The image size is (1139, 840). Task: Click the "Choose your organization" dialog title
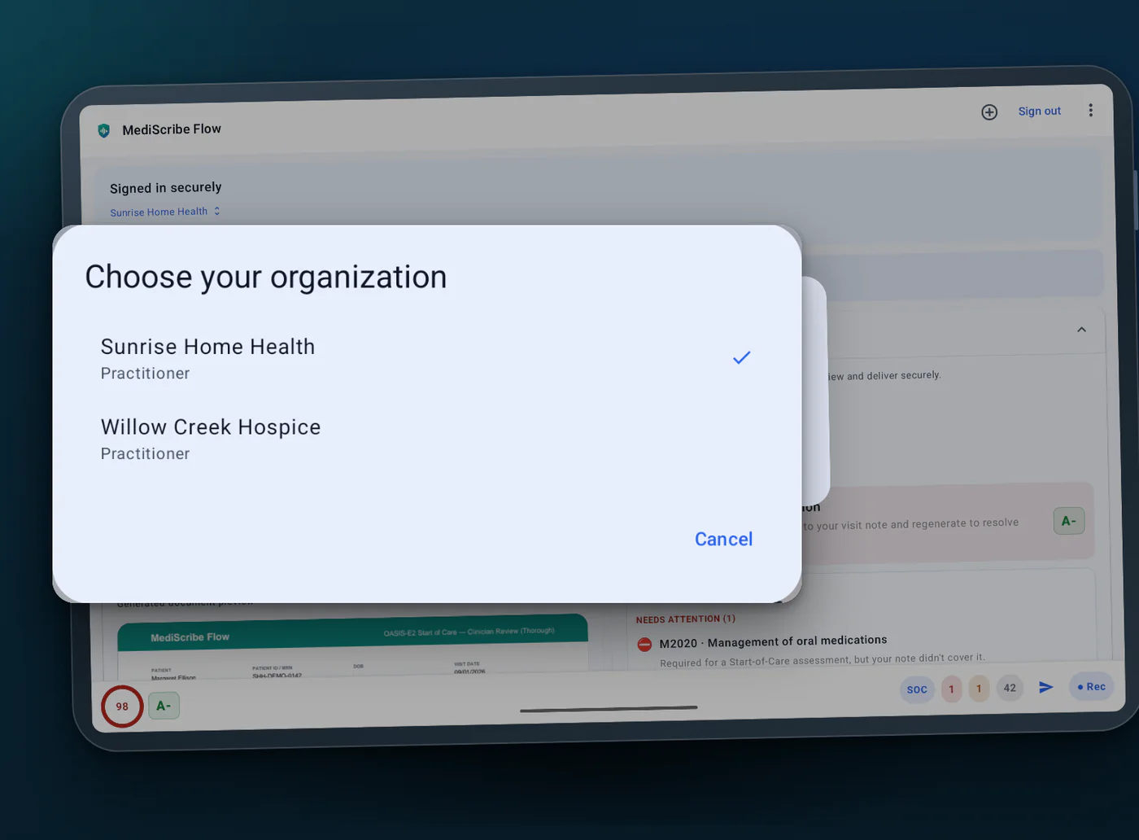(266, 277)
